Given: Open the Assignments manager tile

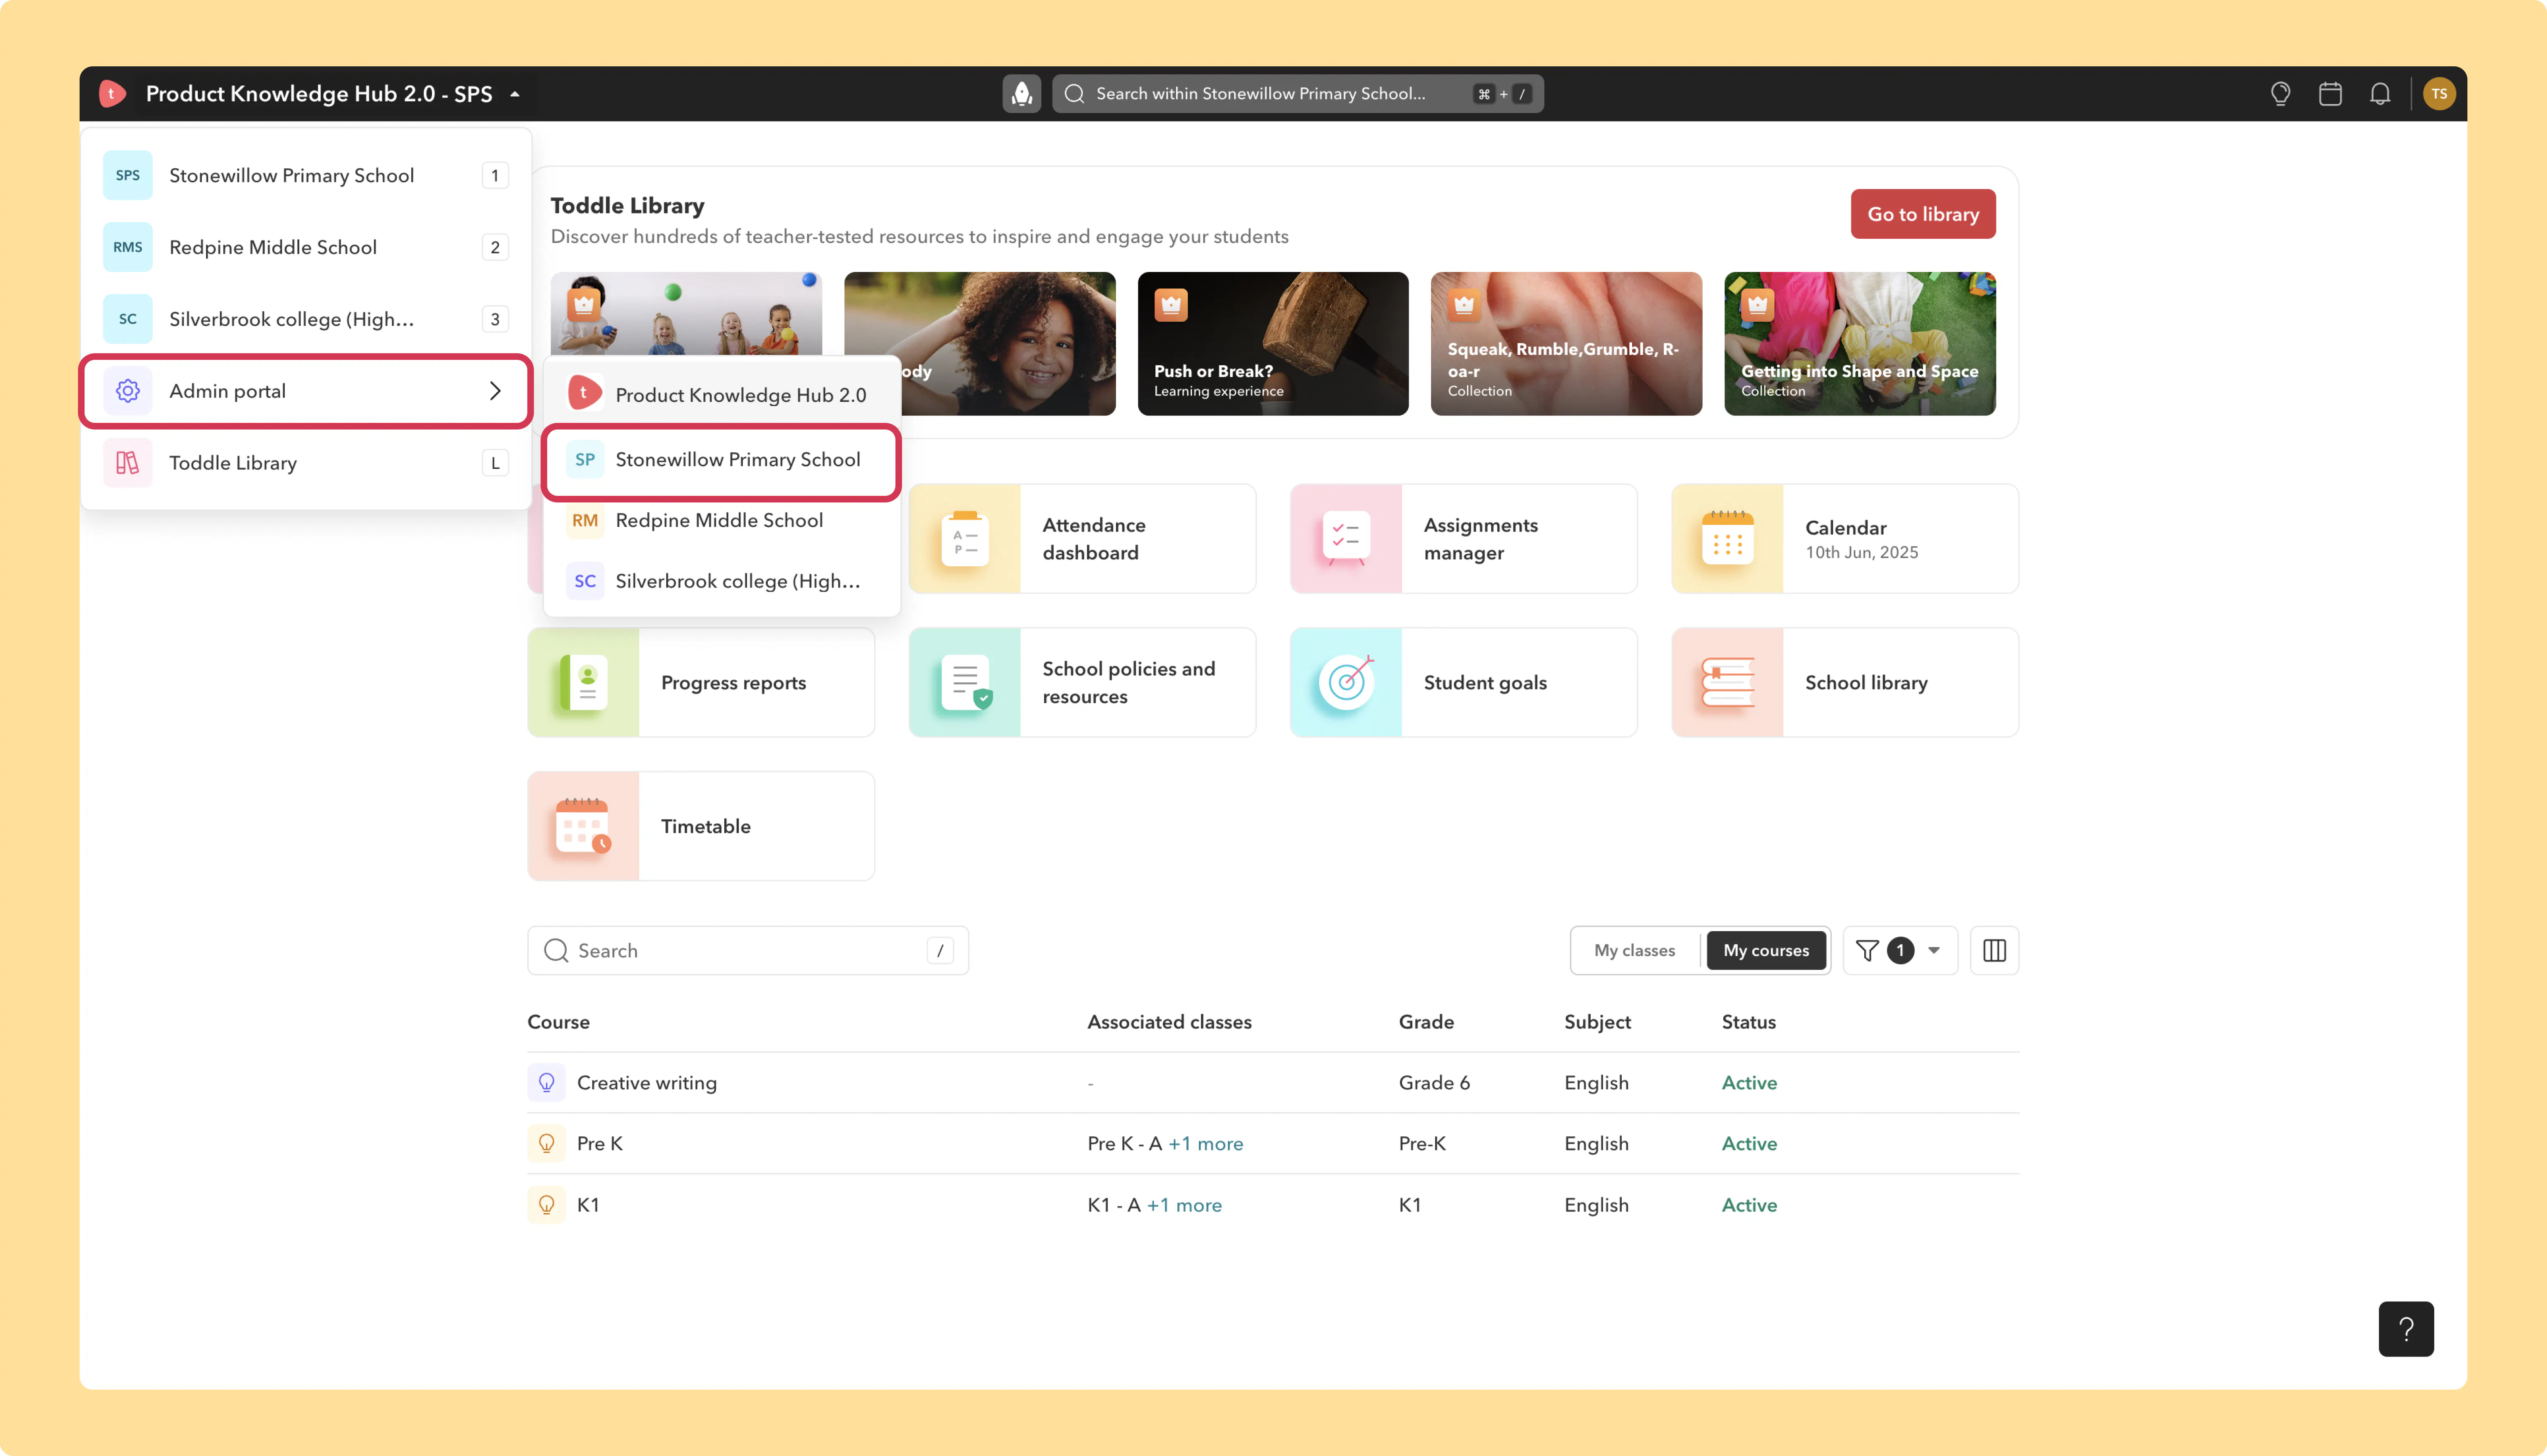Looking at the screenshot, I should click(x=1463, y=539).
